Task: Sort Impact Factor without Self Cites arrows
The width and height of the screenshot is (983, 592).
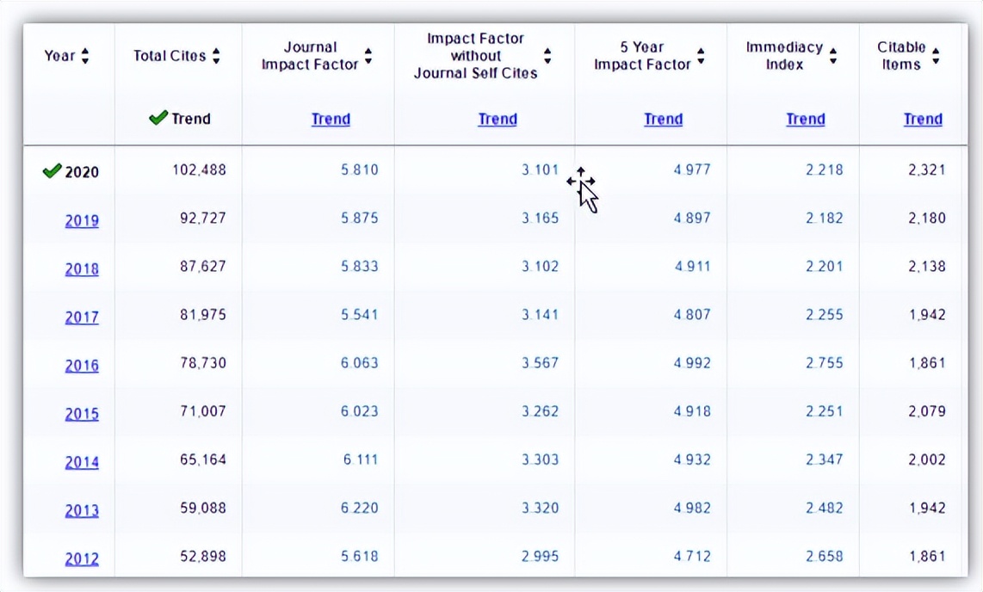Action: [x=547, y=56]
